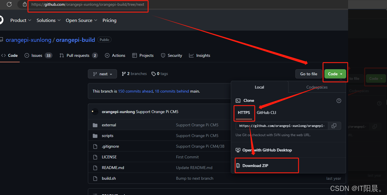387x195 pixels.
Task: Switch to the Actions tab
Action: 115,55
